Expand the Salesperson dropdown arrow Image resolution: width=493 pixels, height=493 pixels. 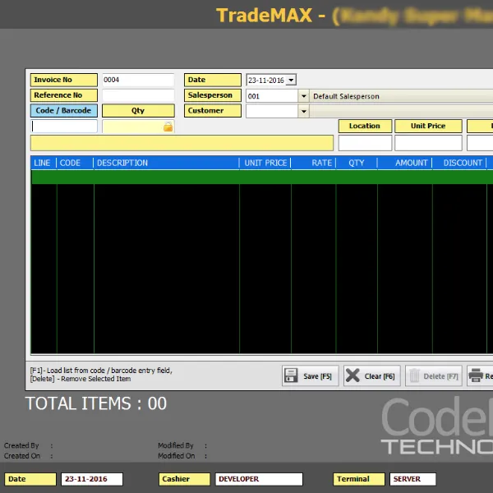[304, 96]
